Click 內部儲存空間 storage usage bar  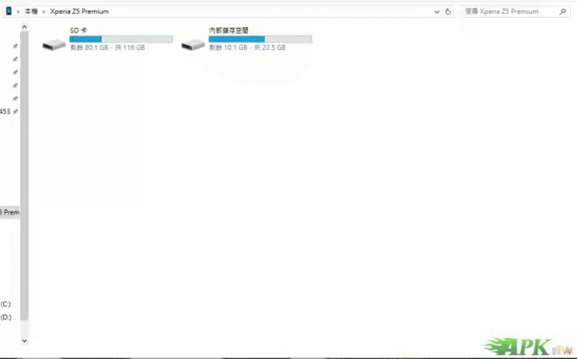(x=260, y=39)
